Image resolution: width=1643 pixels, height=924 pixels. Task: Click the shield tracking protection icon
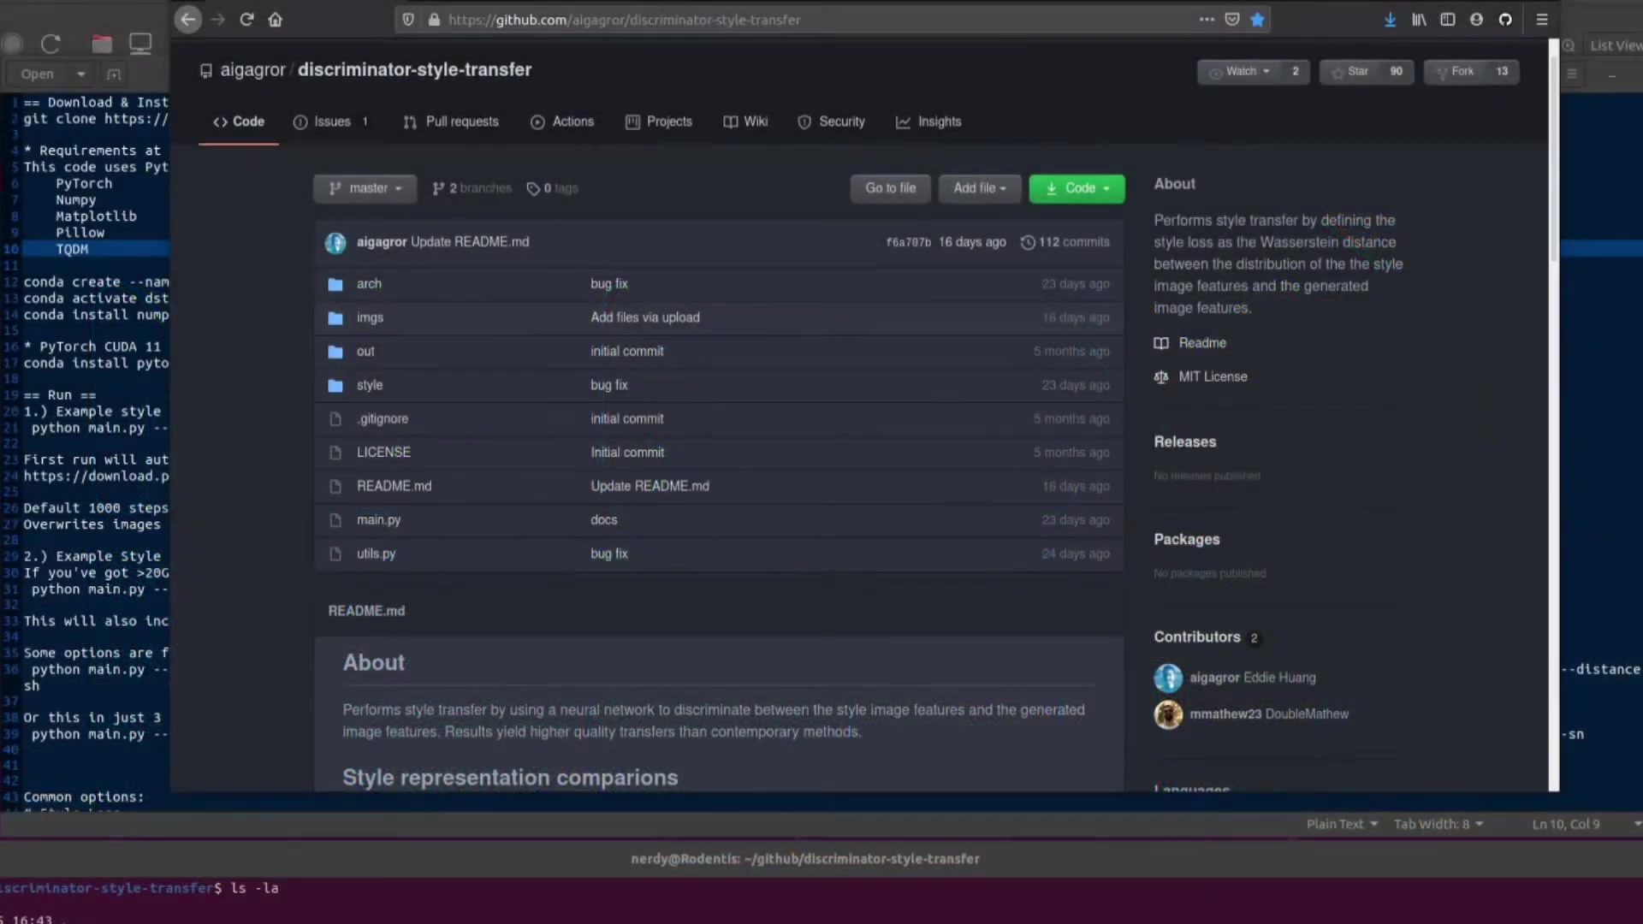tap(408, 19)
